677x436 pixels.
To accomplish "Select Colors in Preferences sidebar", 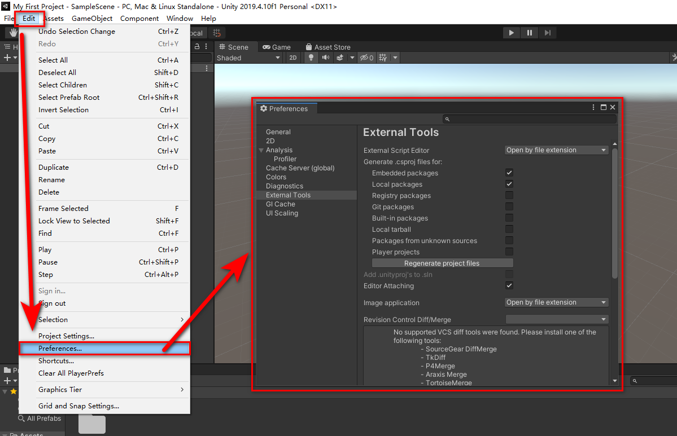I will click(276, 177).
